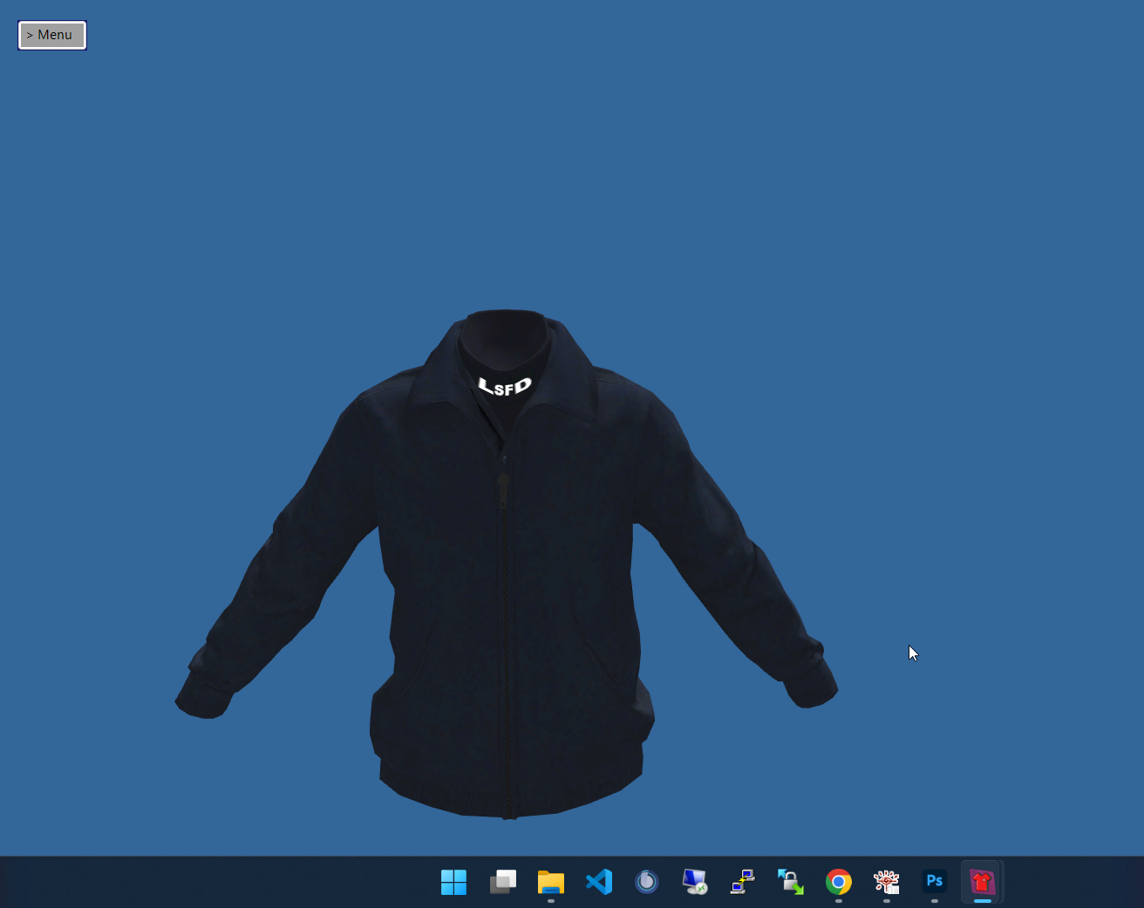Open PuTTY from the taskbar

pos(743,882)
